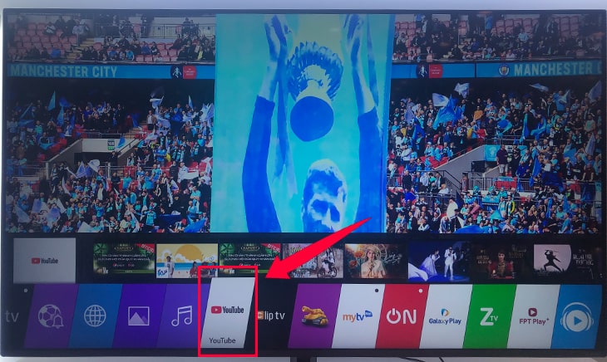Play the woman in hat video thumbnail
Image resolution: width=607 pixels, height=362 pixels.
376,261
